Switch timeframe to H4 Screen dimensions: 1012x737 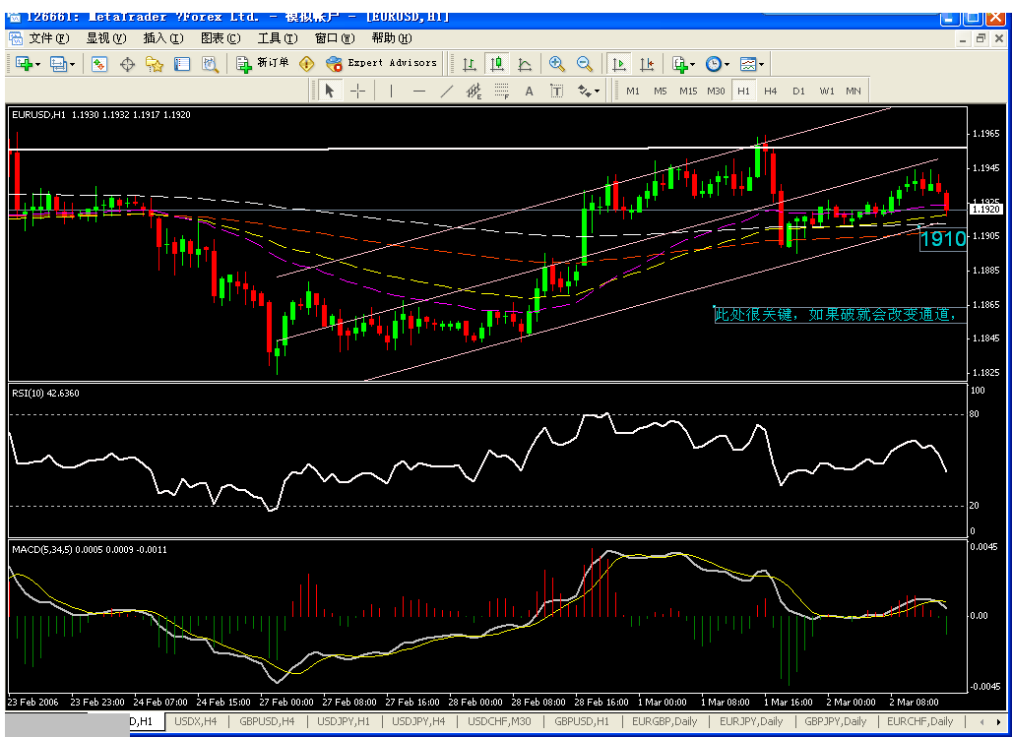coord(770,91)
